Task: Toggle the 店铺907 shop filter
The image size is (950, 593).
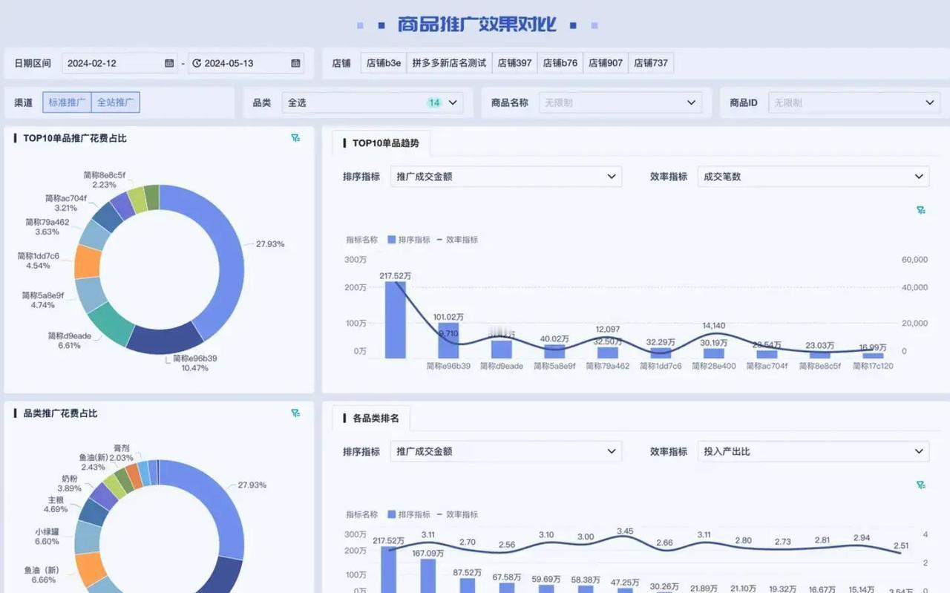Action: [x=606, y=63]
